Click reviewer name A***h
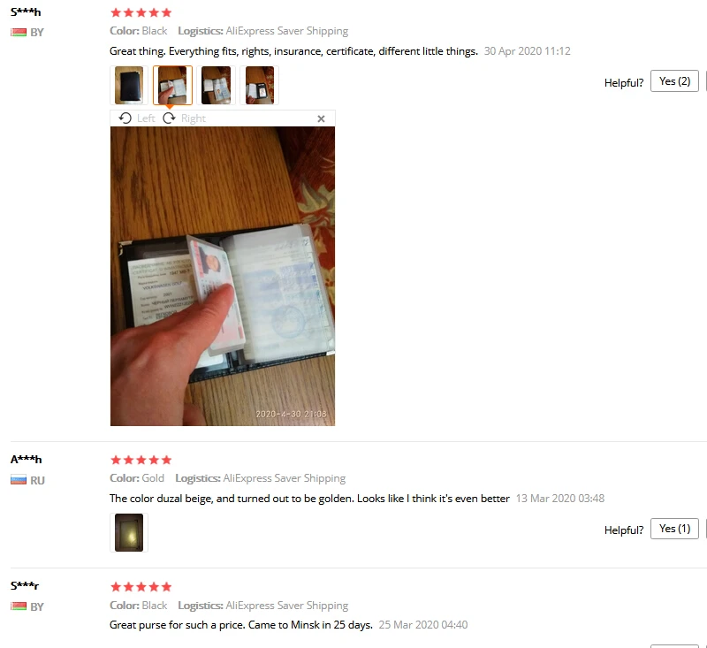 coord(27,460)
